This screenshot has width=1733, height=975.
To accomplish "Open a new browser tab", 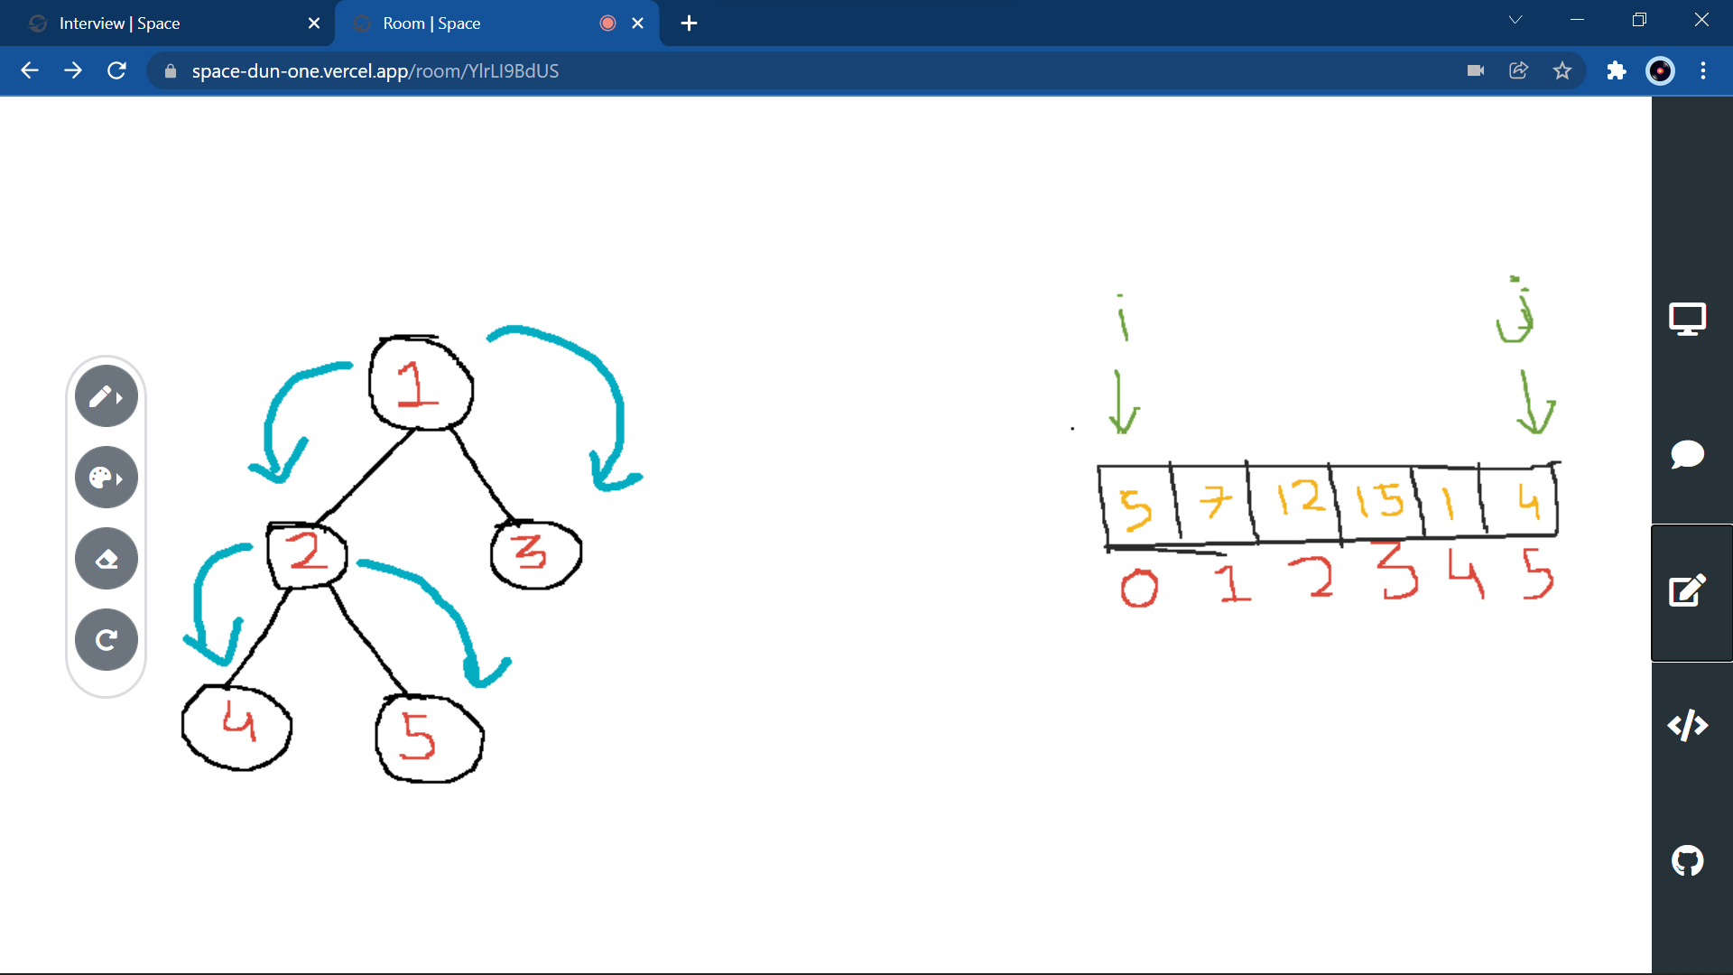I will tap(689, 23).
